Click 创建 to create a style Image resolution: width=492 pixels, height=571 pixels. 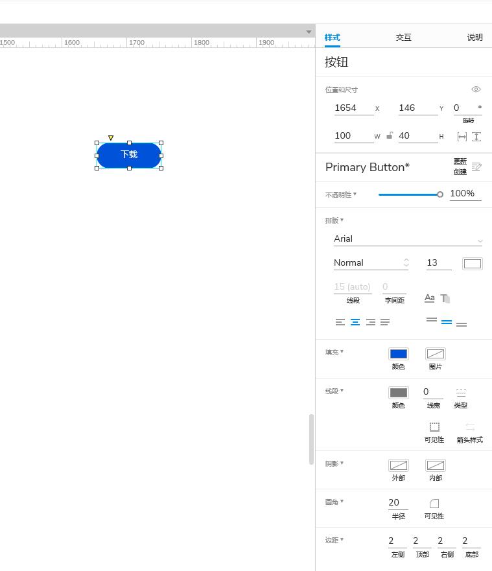[x=460, y=172]
